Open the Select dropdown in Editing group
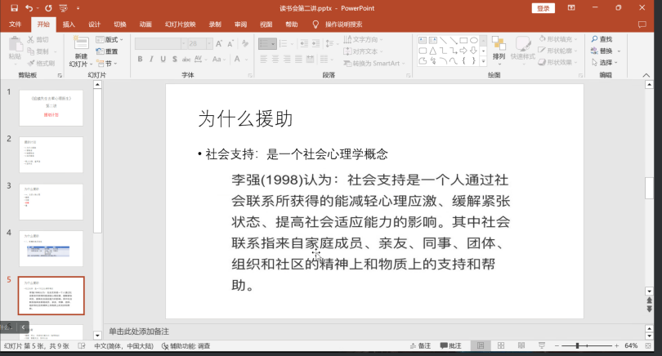The width and height of the screenshot is (662, 356). (x=606, y=62)
